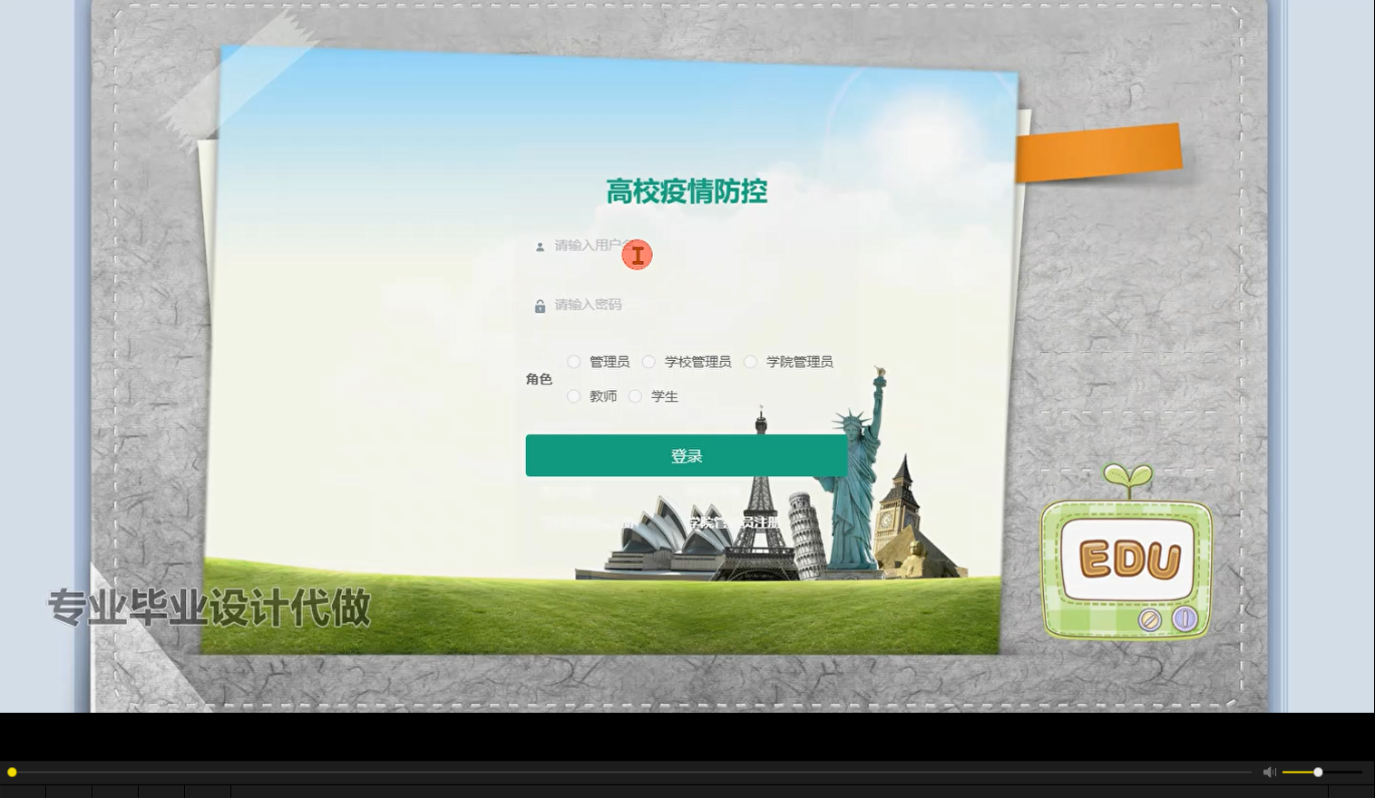The image size is (1375, 798).
Task: Select the 管理员 role
Action: coord(573,361)
